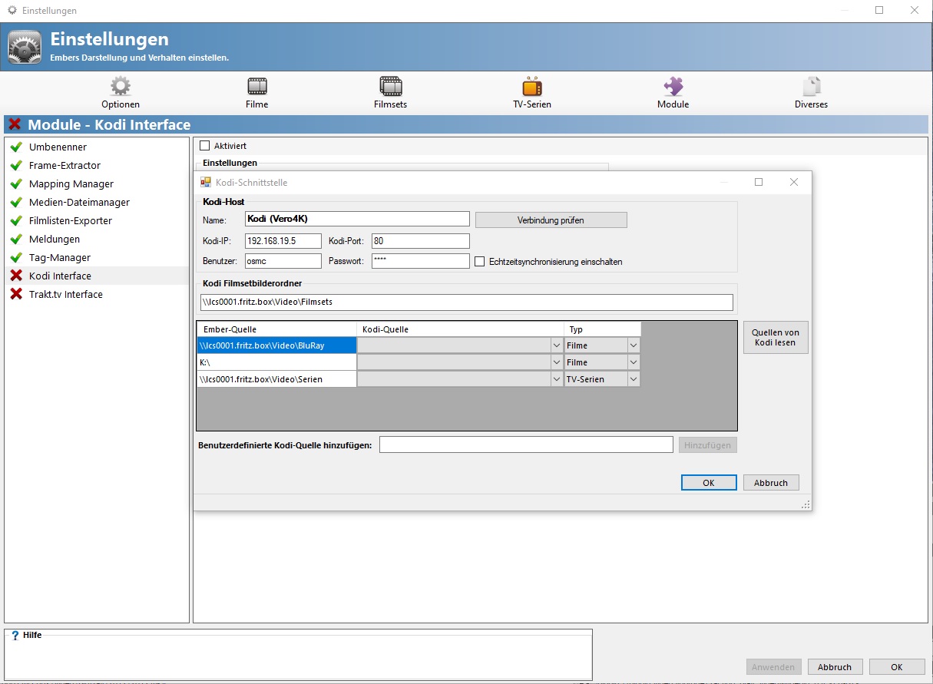933x684 pixels.
Task: Select the \\lcs0001.fritz.box\Video\Serien source cell
Action: tap(276, 379)
